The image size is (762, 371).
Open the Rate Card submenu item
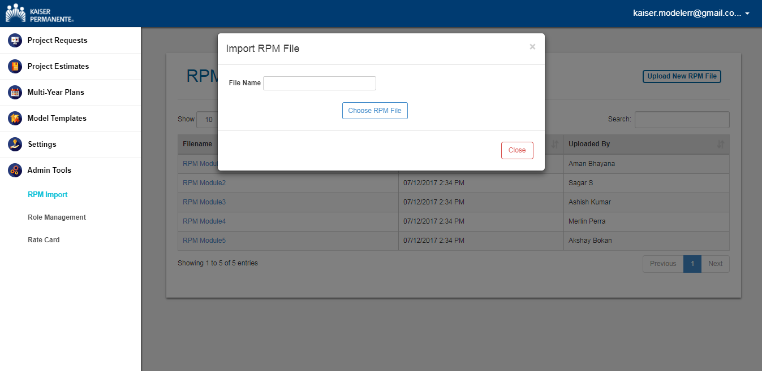(44, 240)
